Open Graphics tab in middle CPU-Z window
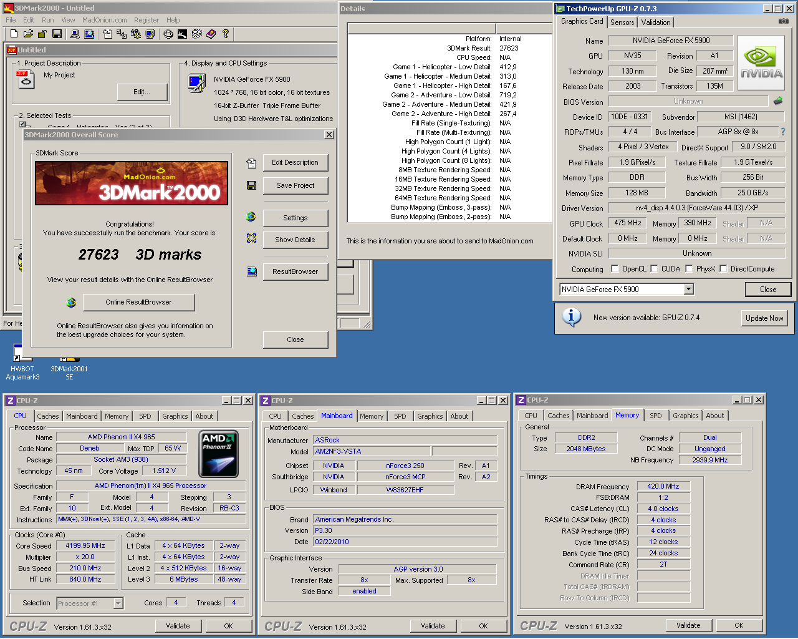The height and width of the screenshot is (639, 798). [430, 416]
